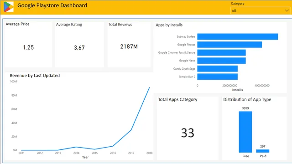This screenshot has height=164, width=292.
Task: Click the 60M label on revenue axis
Action: (x=14, y=109)
